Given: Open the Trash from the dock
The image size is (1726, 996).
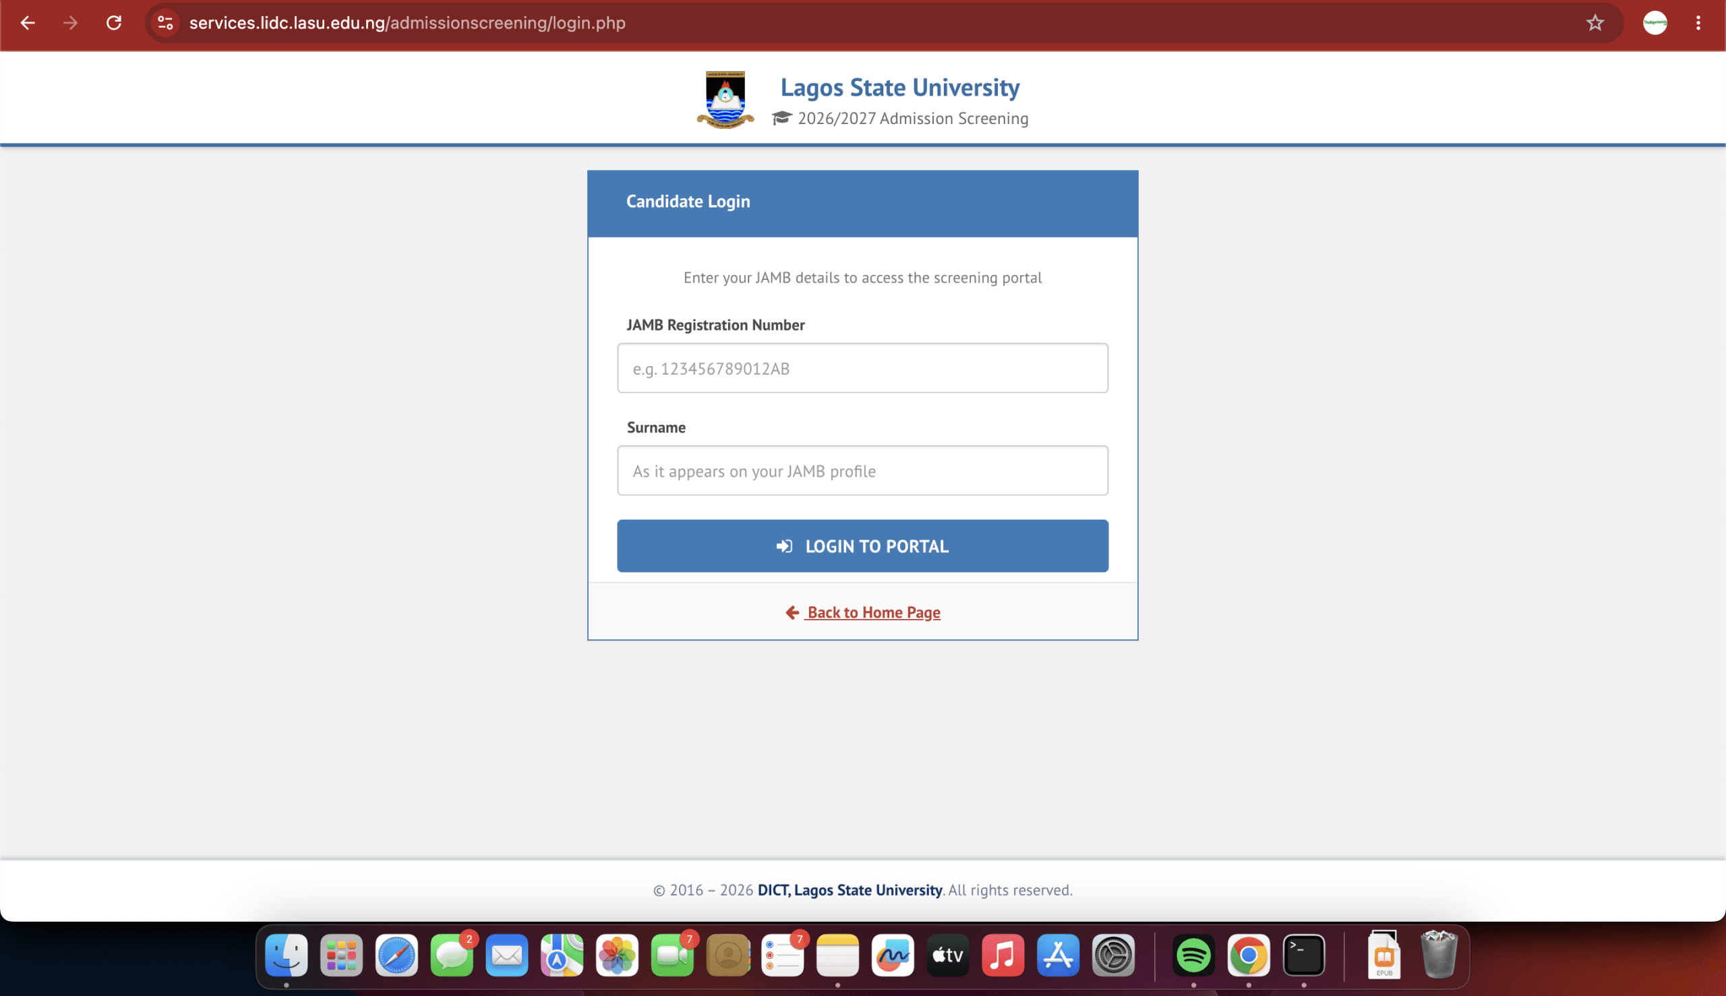Looking at the screenshot, I should (x=1439, y=955).
